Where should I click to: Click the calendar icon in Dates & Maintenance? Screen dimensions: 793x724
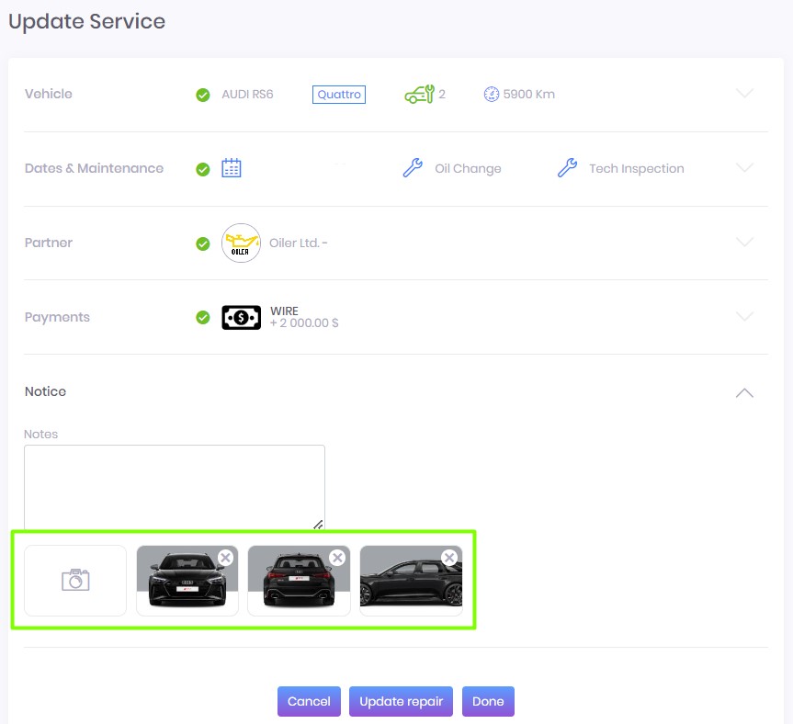[232, 168]
